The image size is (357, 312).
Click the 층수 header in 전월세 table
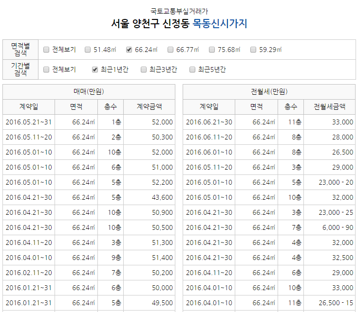pyautogui.click(x=291, y=106)
